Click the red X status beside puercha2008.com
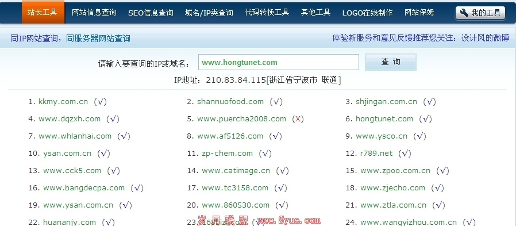 pos(298,119)
